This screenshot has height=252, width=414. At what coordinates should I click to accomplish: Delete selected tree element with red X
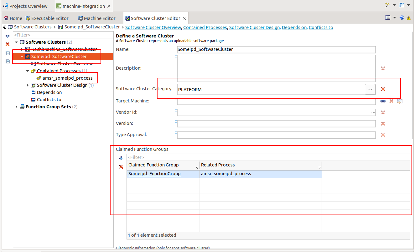(8, 44)
